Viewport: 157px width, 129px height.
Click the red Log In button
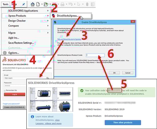point(14,94)
